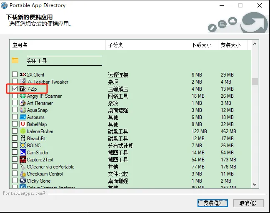Viewport: 270px width, 213px height.
Task: Check the AquaSnap checkbox
Action: click(x=15, y=110)
